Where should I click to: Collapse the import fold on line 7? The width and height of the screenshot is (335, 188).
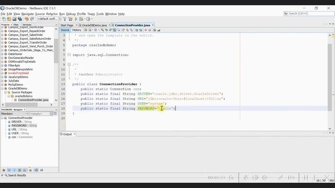(69, 54)
